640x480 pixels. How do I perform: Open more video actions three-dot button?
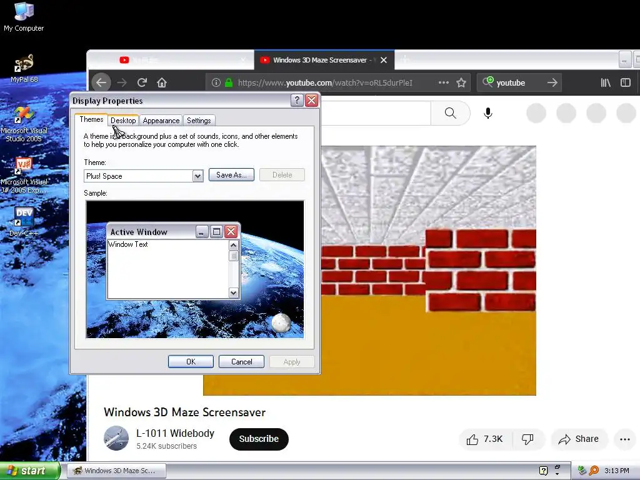pyautogui.click(x=625, y=439)
